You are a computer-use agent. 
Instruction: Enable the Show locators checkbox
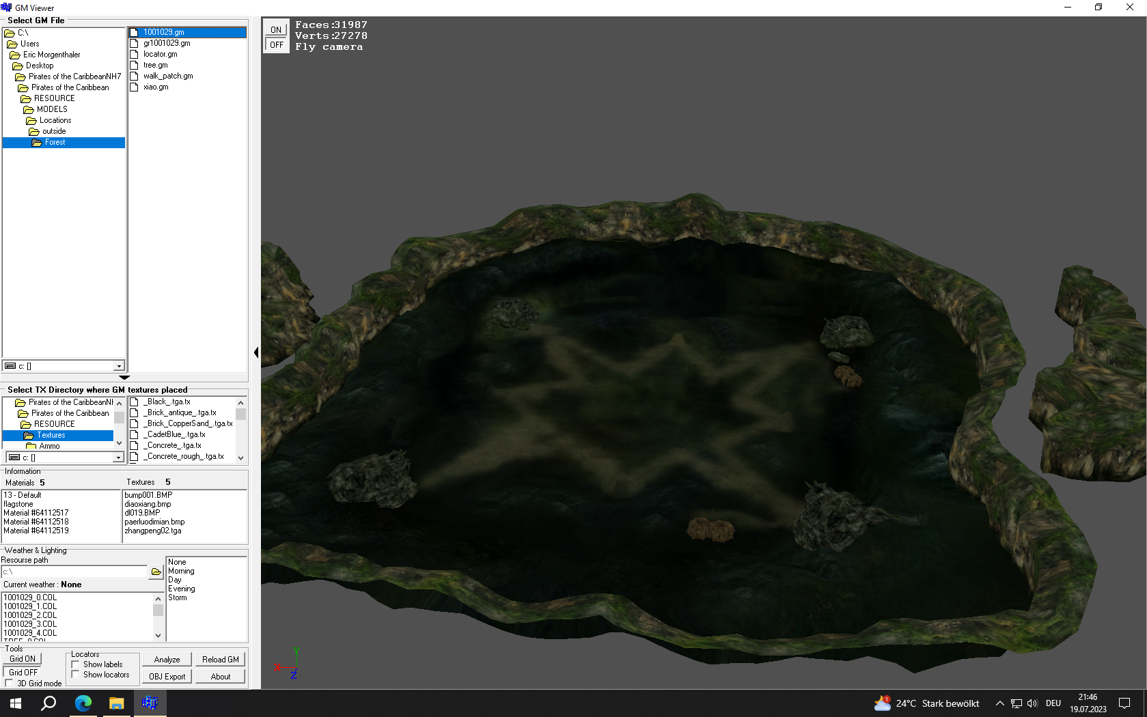(x=76, y=675)
